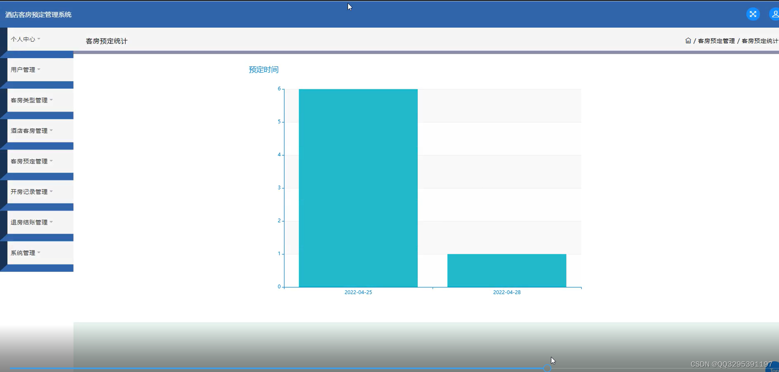Click the home icon in breadcrumb
This screenshot has width=779, height=372.
coord(688,41)
